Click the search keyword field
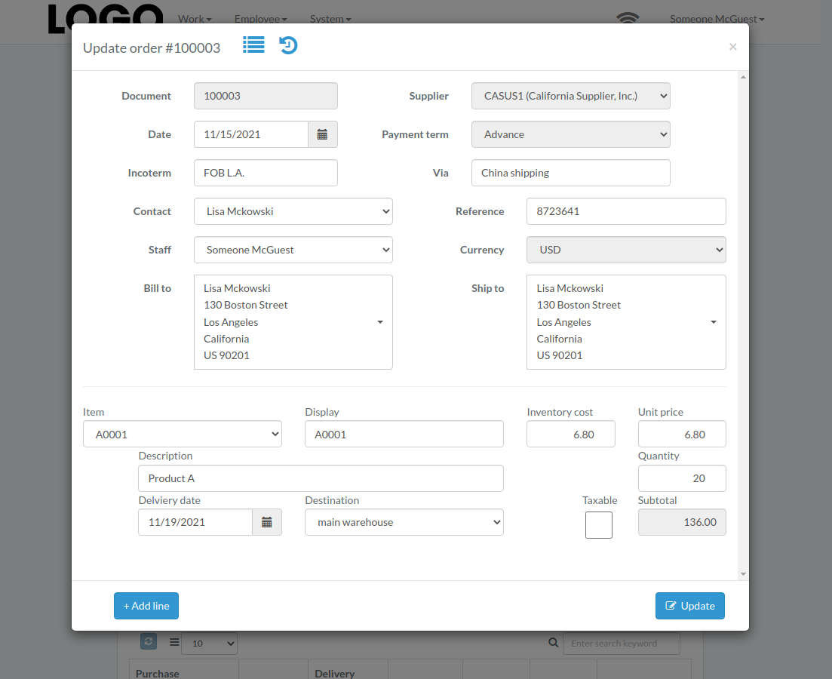 (x=622, y=644)
